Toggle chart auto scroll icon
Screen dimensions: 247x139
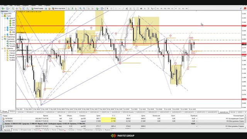[x=89, y=8]
